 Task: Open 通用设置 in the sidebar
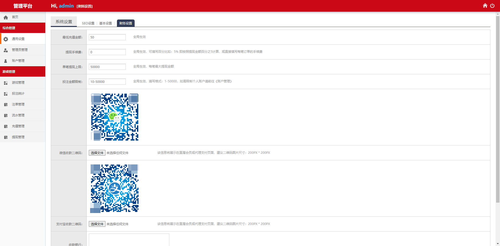click(x=23, y=39)
